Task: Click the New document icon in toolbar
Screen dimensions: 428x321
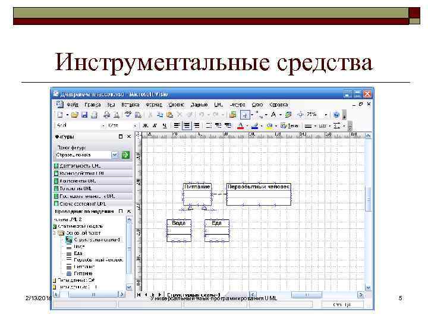Action: (60, 115)
